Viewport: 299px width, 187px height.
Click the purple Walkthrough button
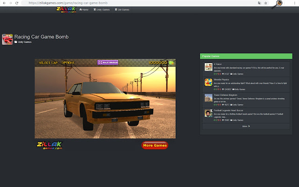pos(108,62)
